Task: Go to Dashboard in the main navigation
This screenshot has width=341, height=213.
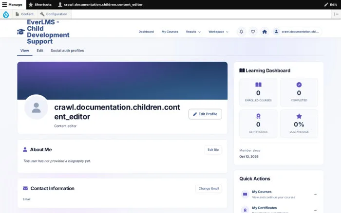Action: (x=146, y=32)
